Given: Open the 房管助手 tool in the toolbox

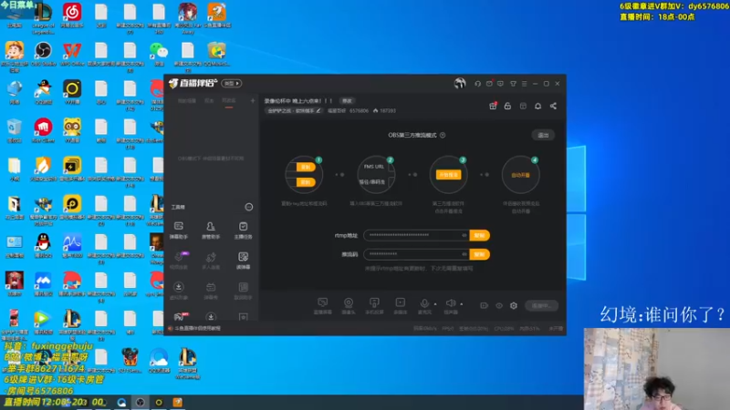Looking at the screenshot, I should coord(211,231).
